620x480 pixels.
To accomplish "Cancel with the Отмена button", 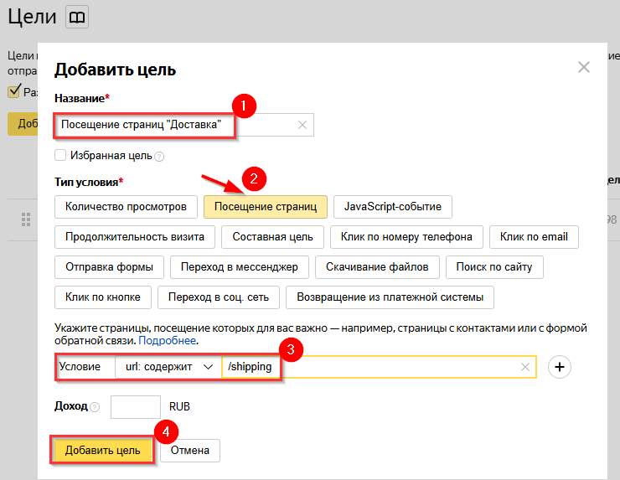I will pyautogui.click(x=190, y=451).
